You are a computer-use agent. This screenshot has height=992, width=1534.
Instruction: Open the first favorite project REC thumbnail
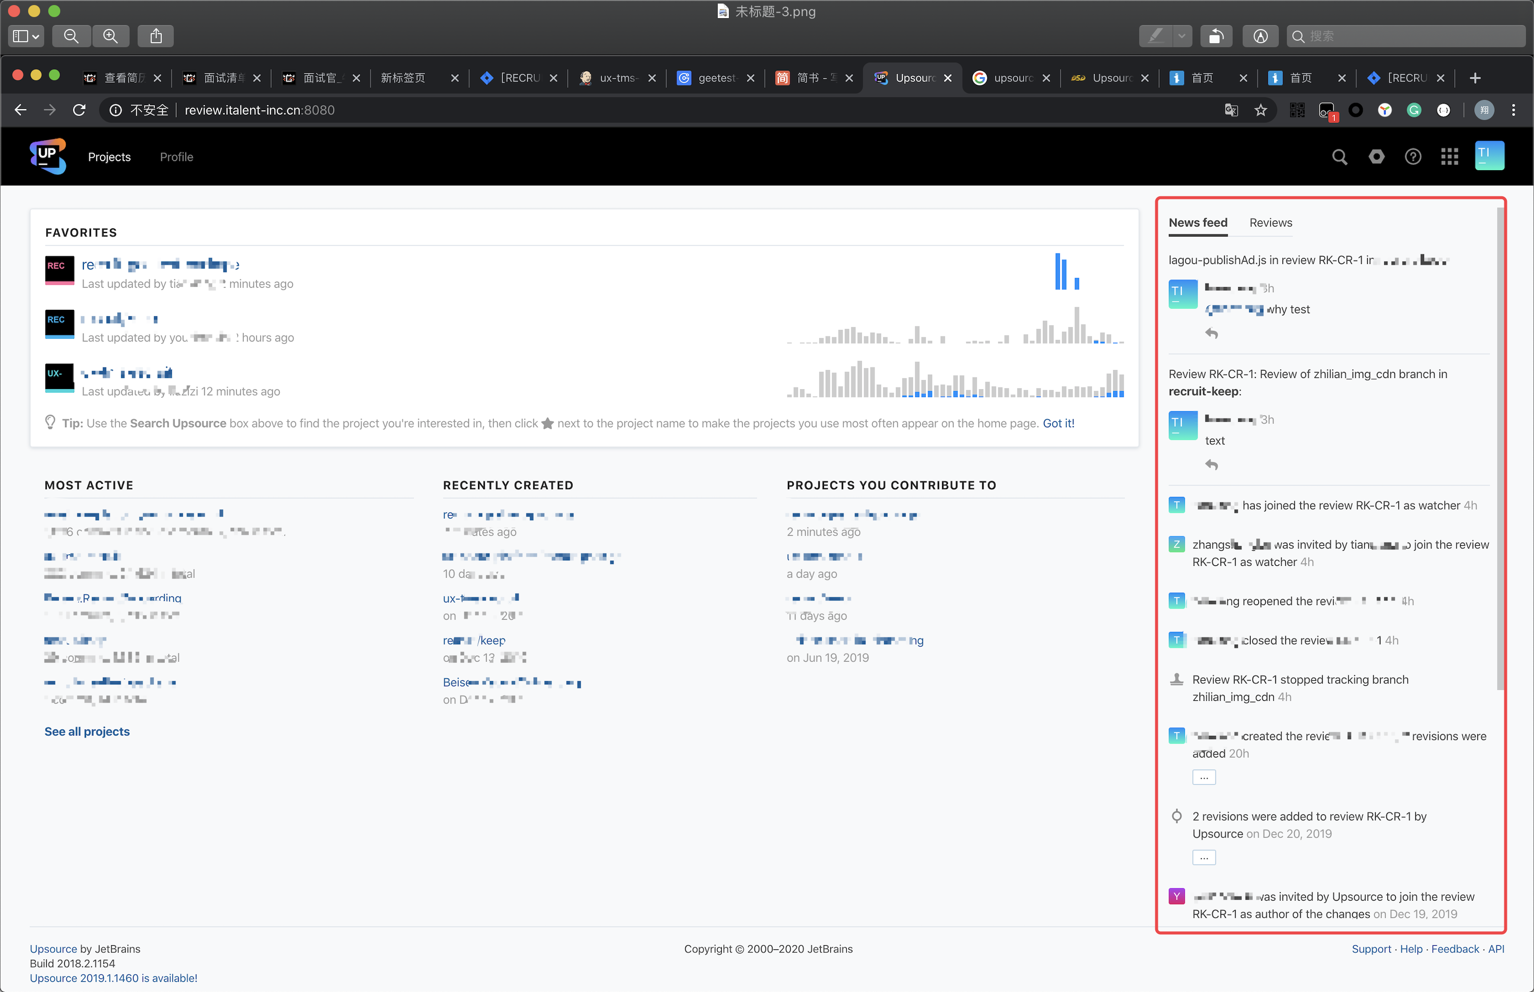59,271
